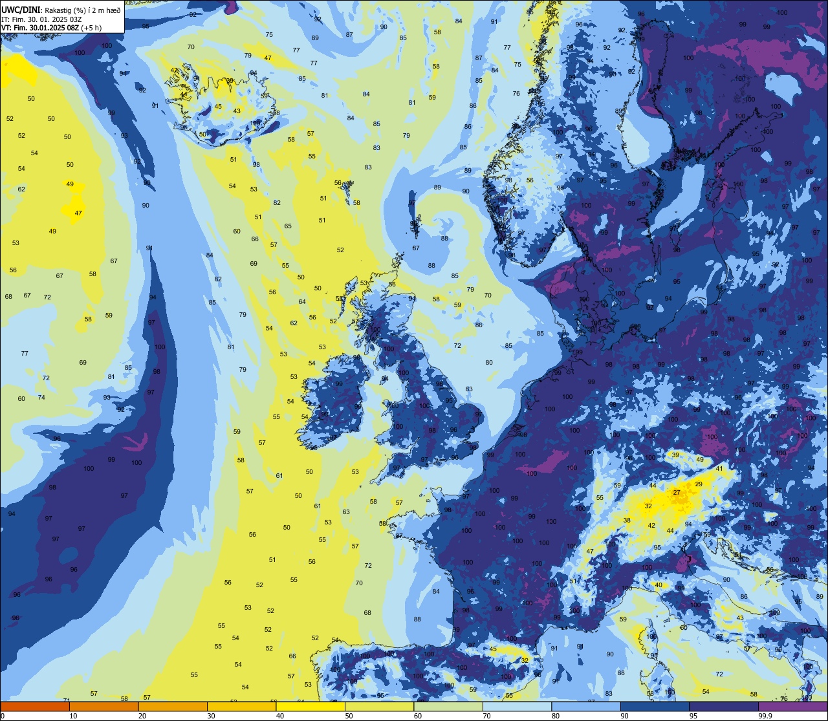
Task: Click the 'Rakastig (%) í 2 m hæð' label
Action: [83, 11]
